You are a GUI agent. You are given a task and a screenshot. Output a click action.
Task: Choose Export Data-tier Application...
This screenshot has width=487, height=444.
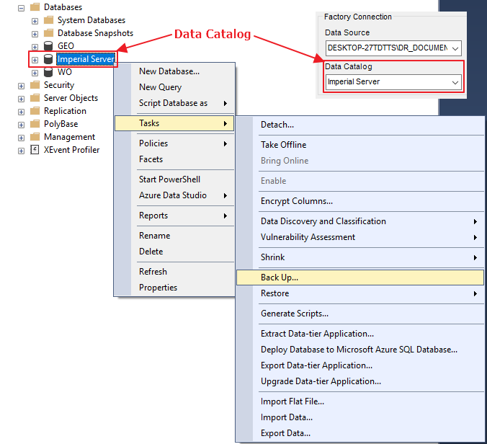(x=360, y=365)
